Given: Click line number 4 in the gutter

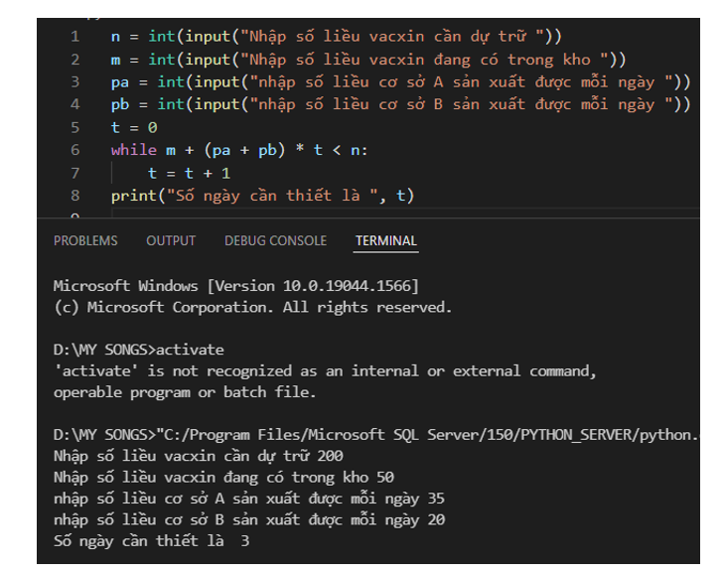Looking at the screenshot, I should coord(74,104).
